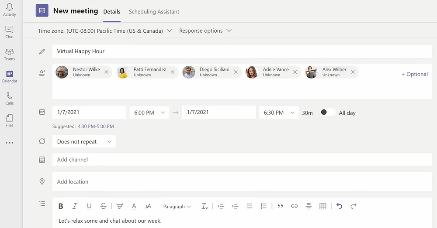Click the New meeting calendar icon

tap(42, 10)
